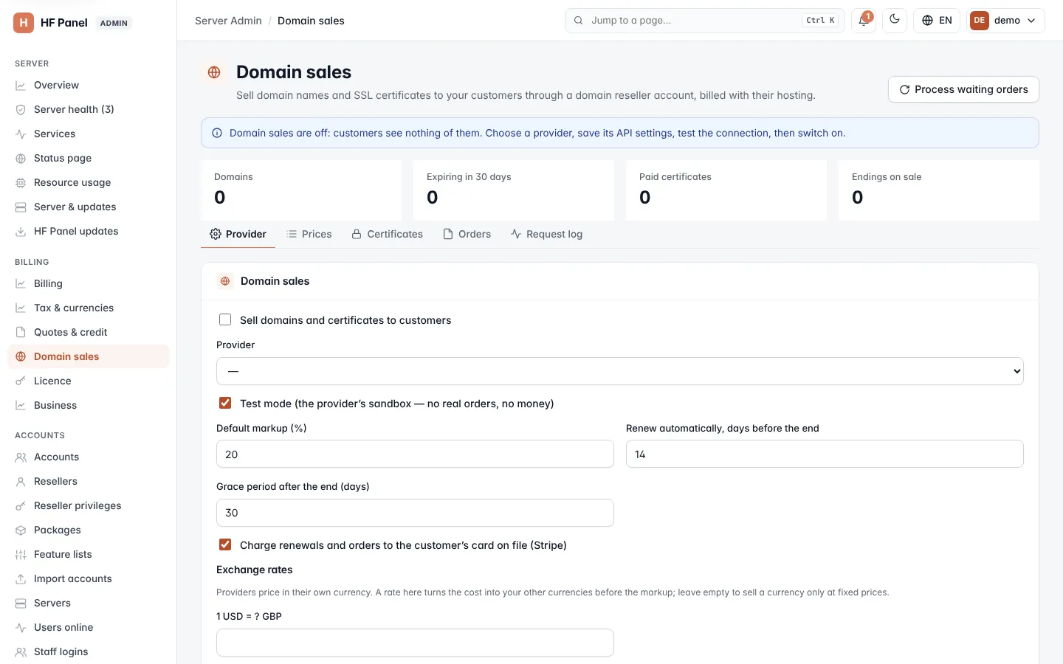This screenshot has width=1063, height=664.
Task: Uncheck Test mode sandbox checkbox
Action: (225, 403)
